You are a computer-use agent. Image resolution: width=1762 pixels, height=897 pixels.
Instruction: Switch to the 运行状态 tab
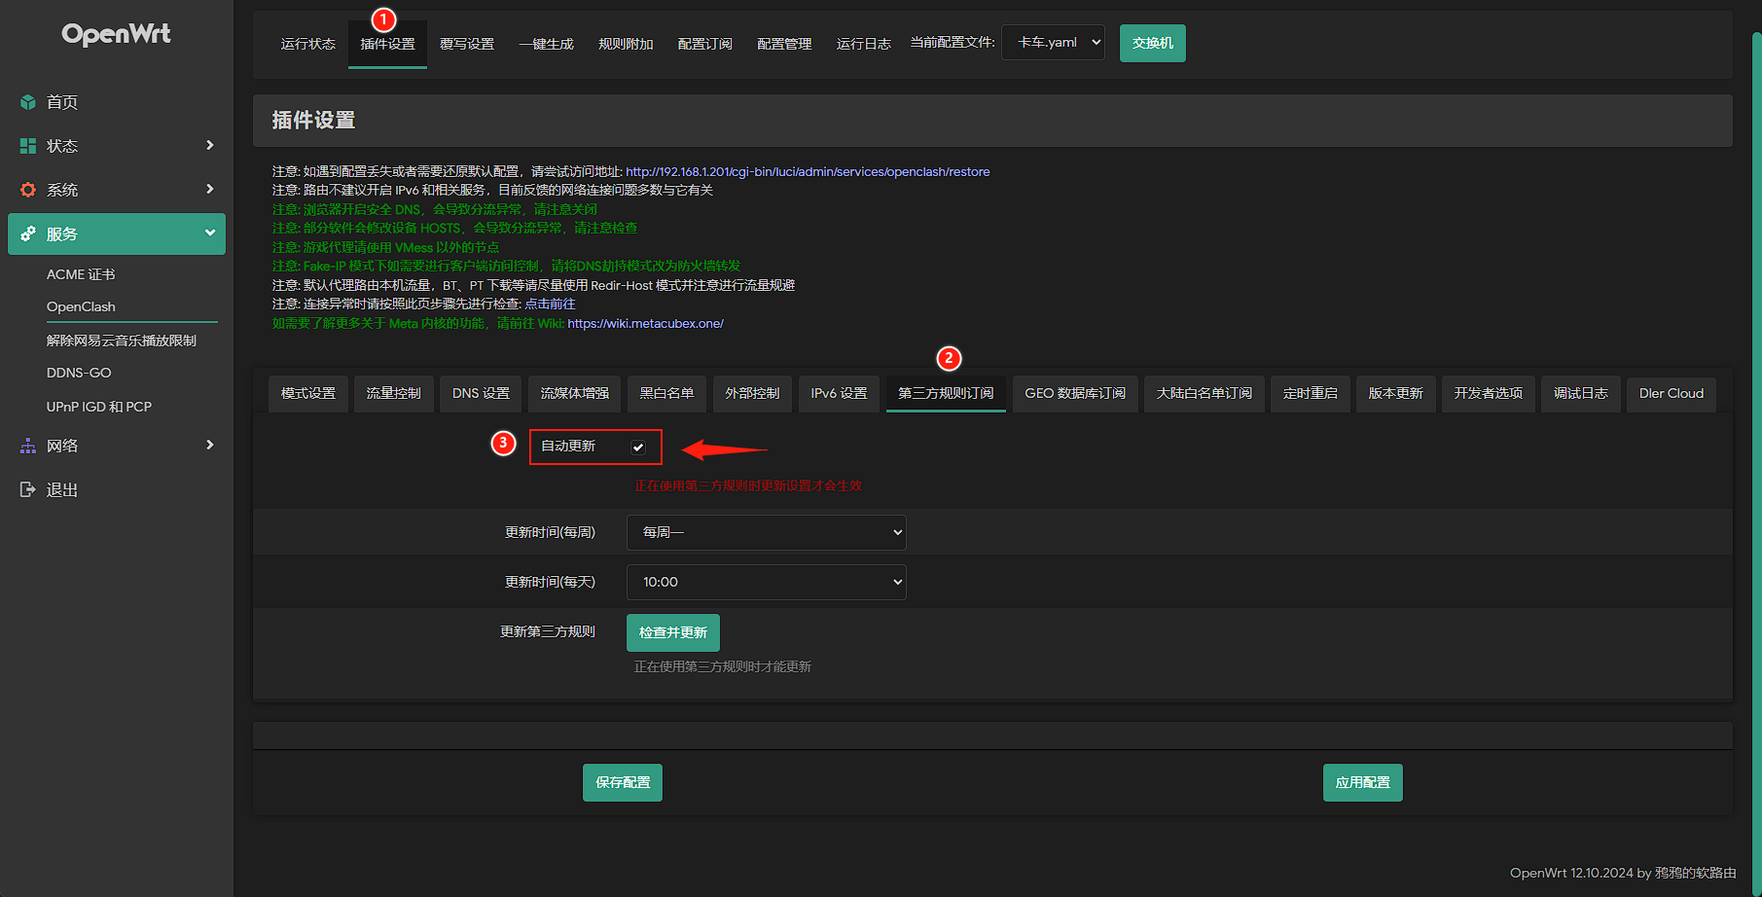coord(308,44)
